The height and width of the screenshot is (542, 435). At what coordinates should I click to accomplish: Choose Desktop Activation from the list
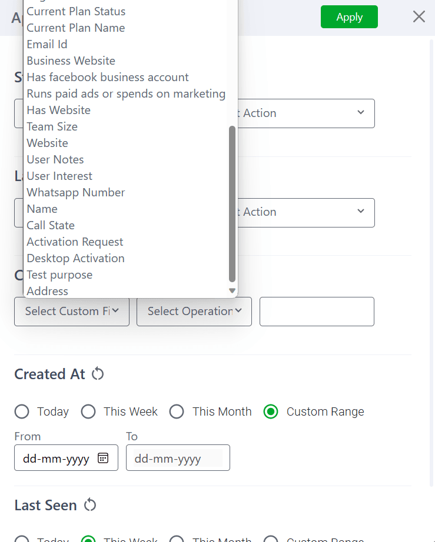pyautogui.click(x=76, y=258)
